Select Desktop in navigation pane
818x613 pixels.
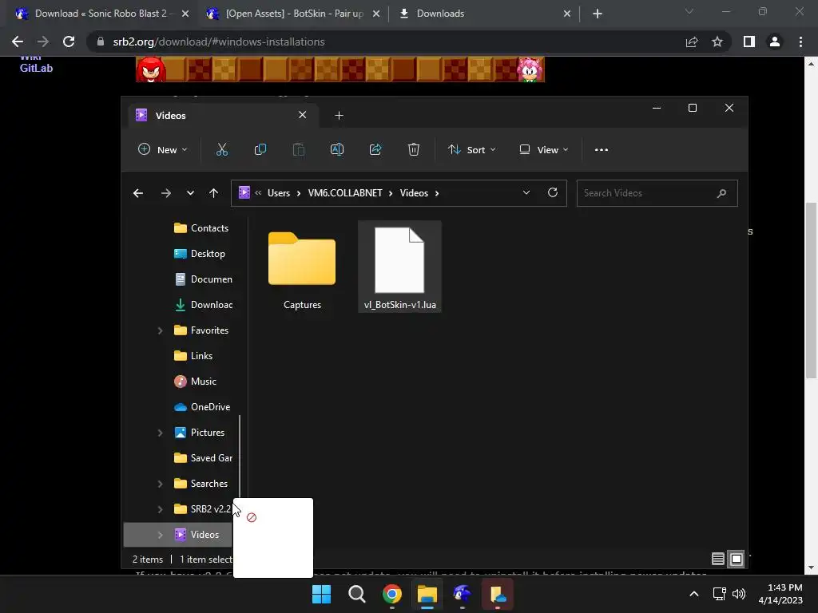click(x=202, y=254)
